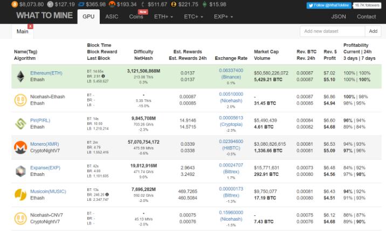Image resolution: width=386 pixels, height=231 pixels.
Task: Open Ethereum's Binance exchange rate link
Action: tap(231, 74)
